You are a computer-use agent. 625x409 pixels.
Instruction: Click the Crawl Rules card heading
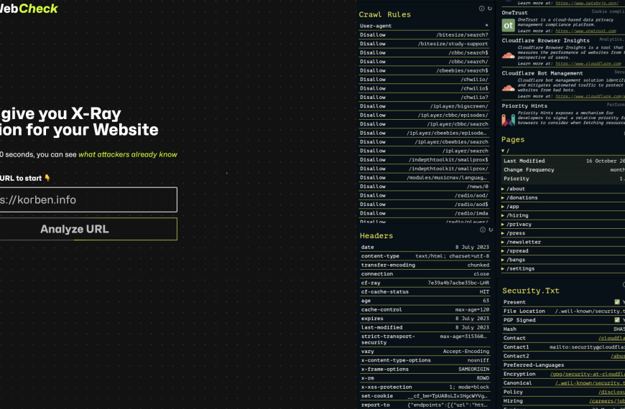tap(384, 14)
